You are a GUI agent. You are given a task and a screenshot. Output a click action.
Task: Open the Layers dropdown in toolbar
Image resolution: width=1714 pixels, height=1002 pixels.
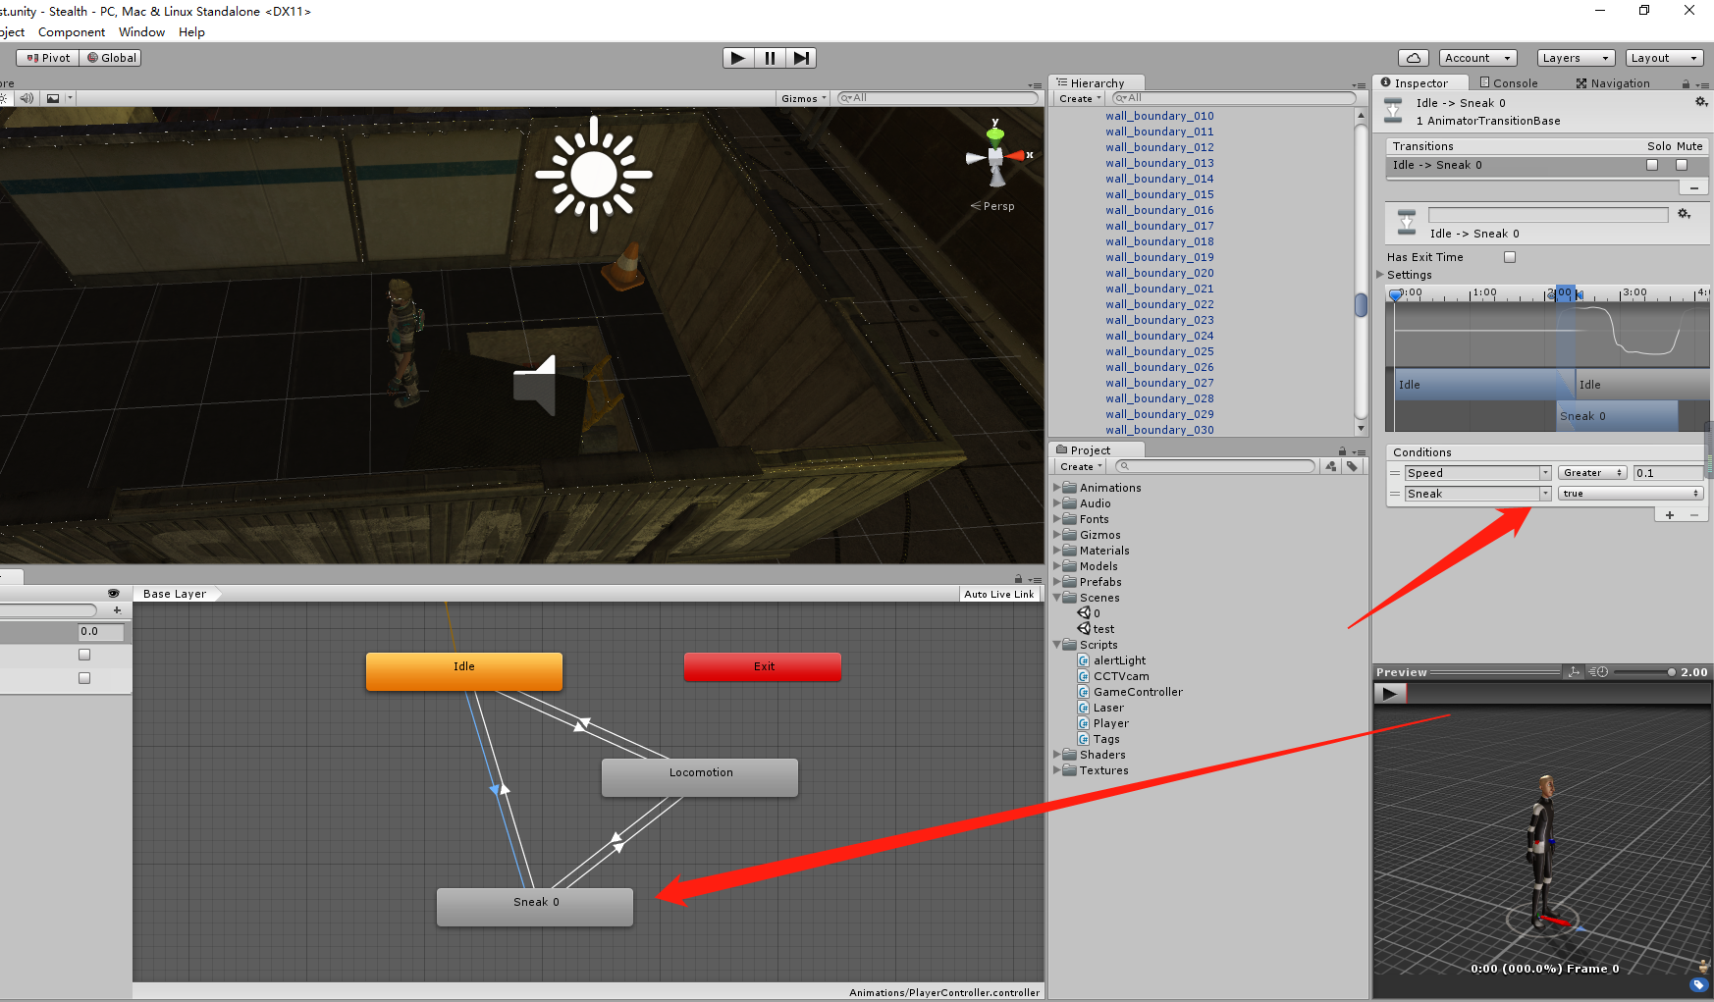[x=1576, y=58]
